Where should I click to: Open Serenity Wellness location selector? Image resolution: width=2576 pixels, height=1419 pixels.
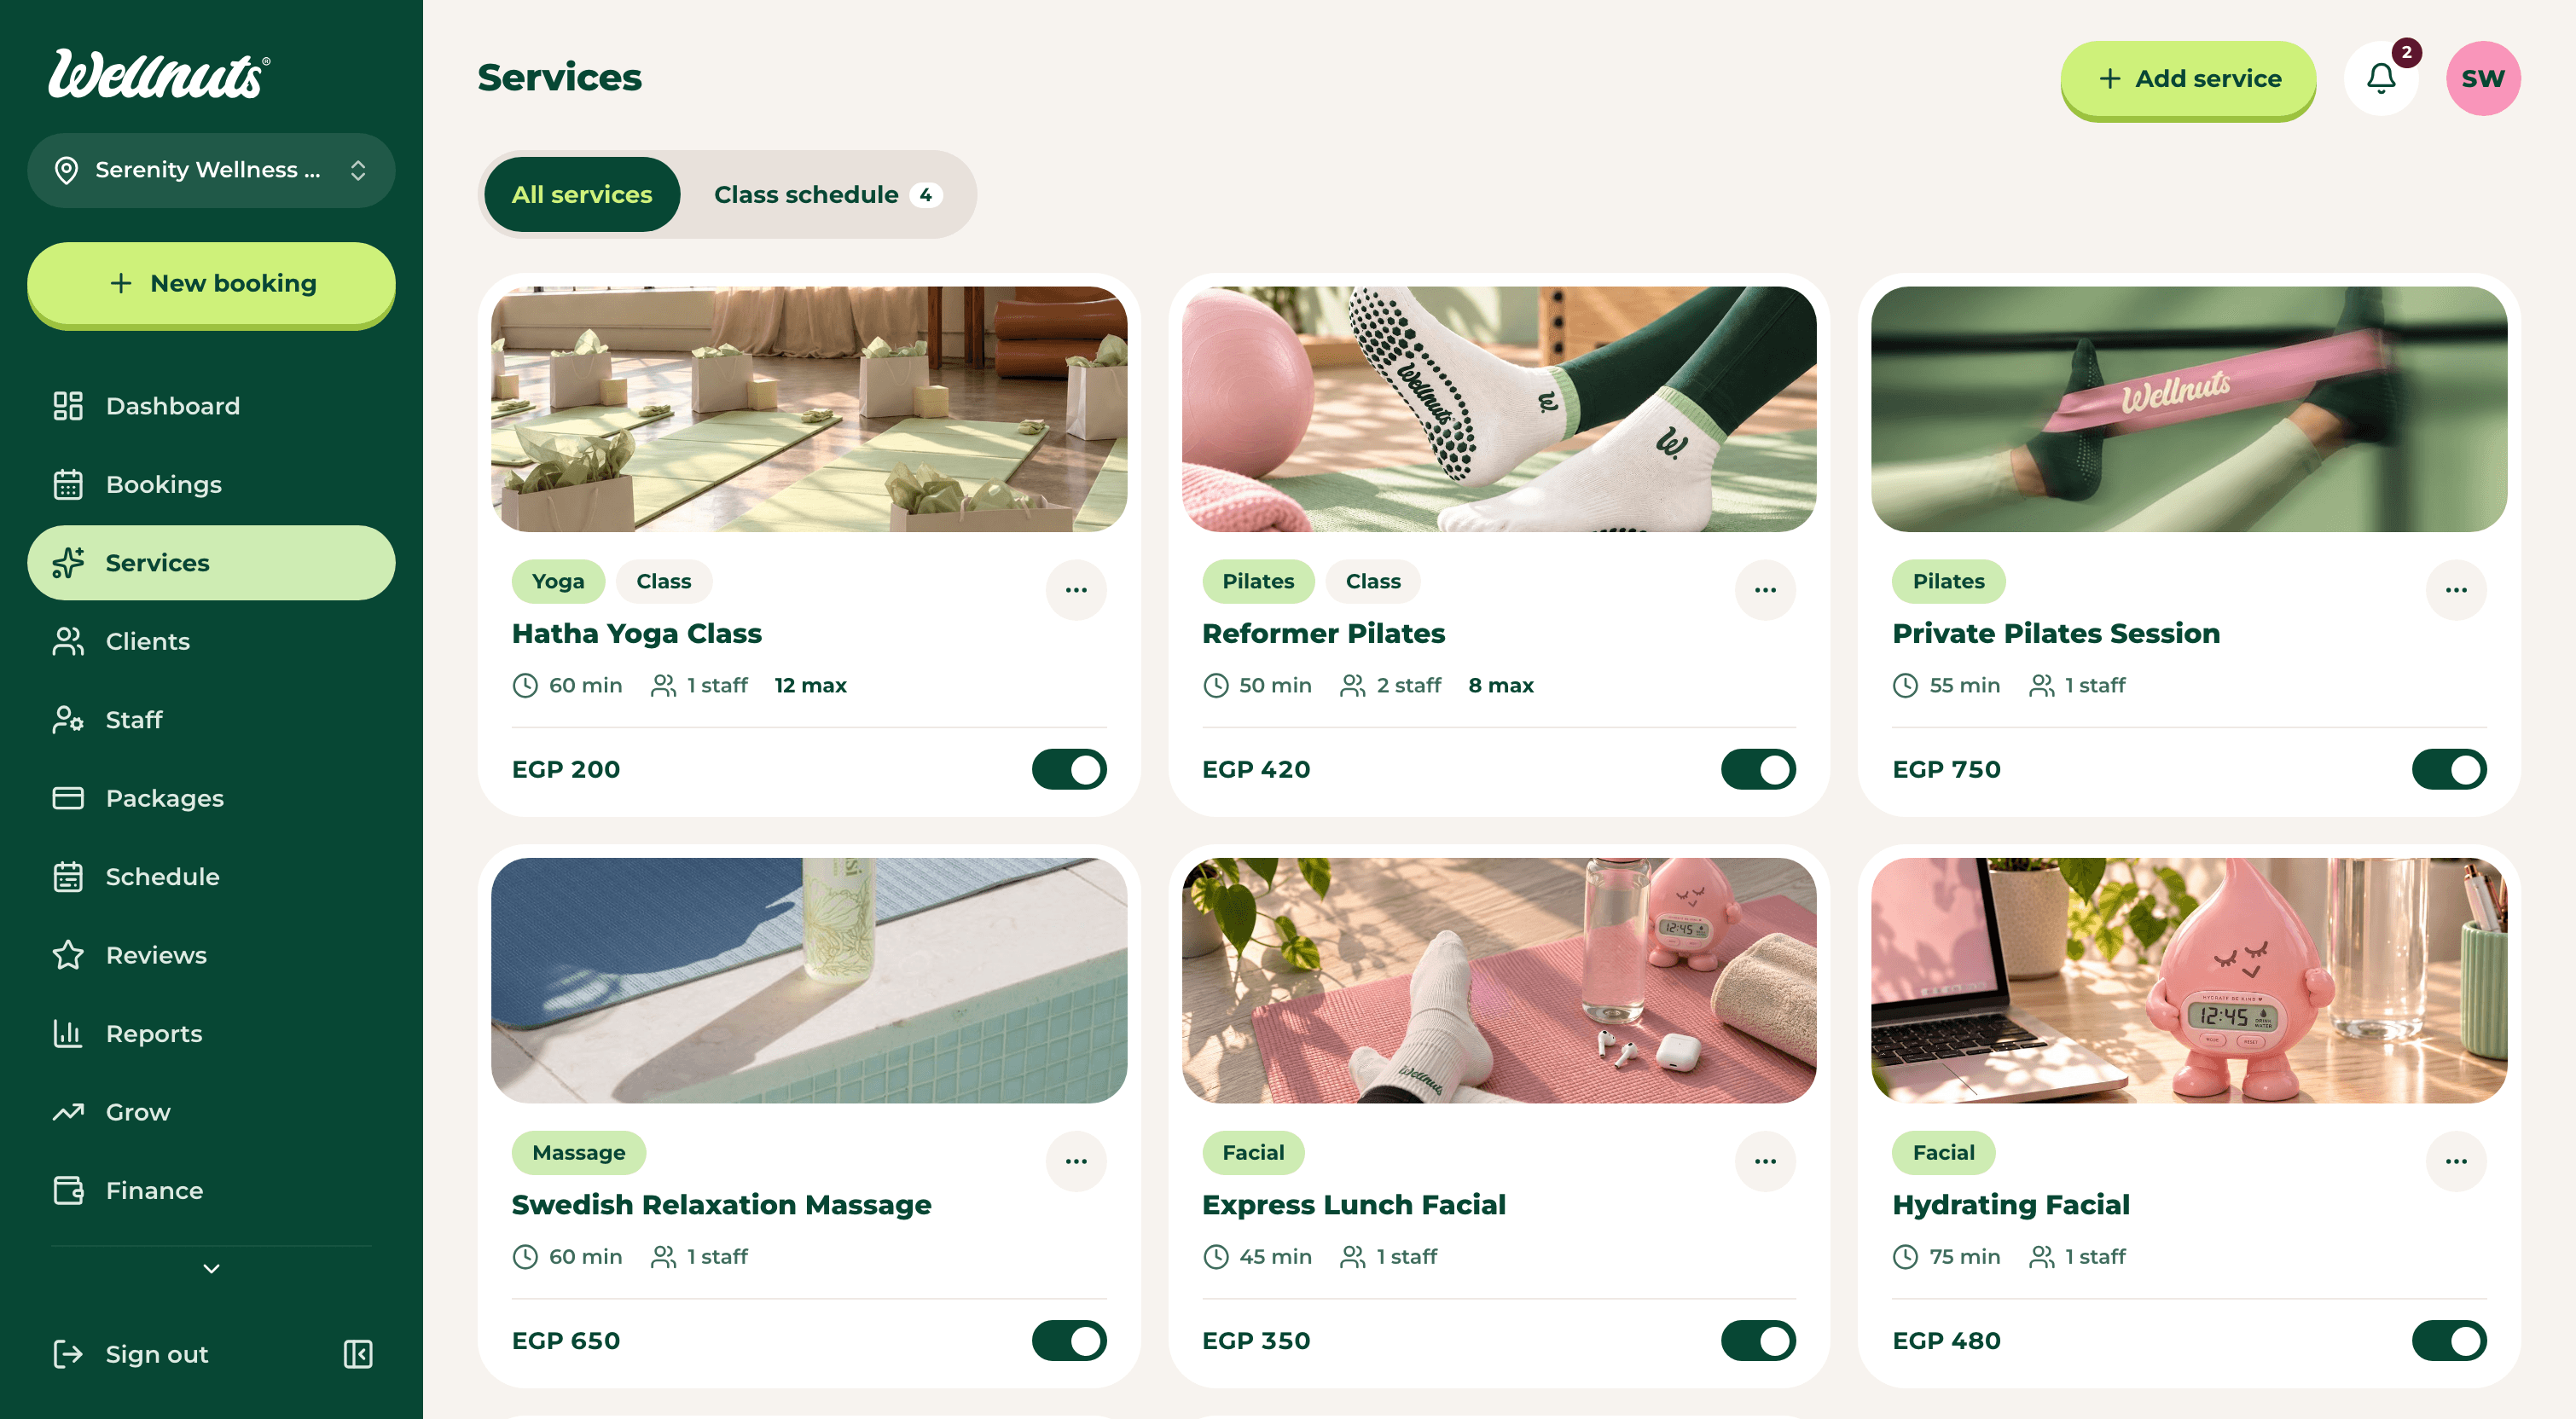(x=211, y=170)
